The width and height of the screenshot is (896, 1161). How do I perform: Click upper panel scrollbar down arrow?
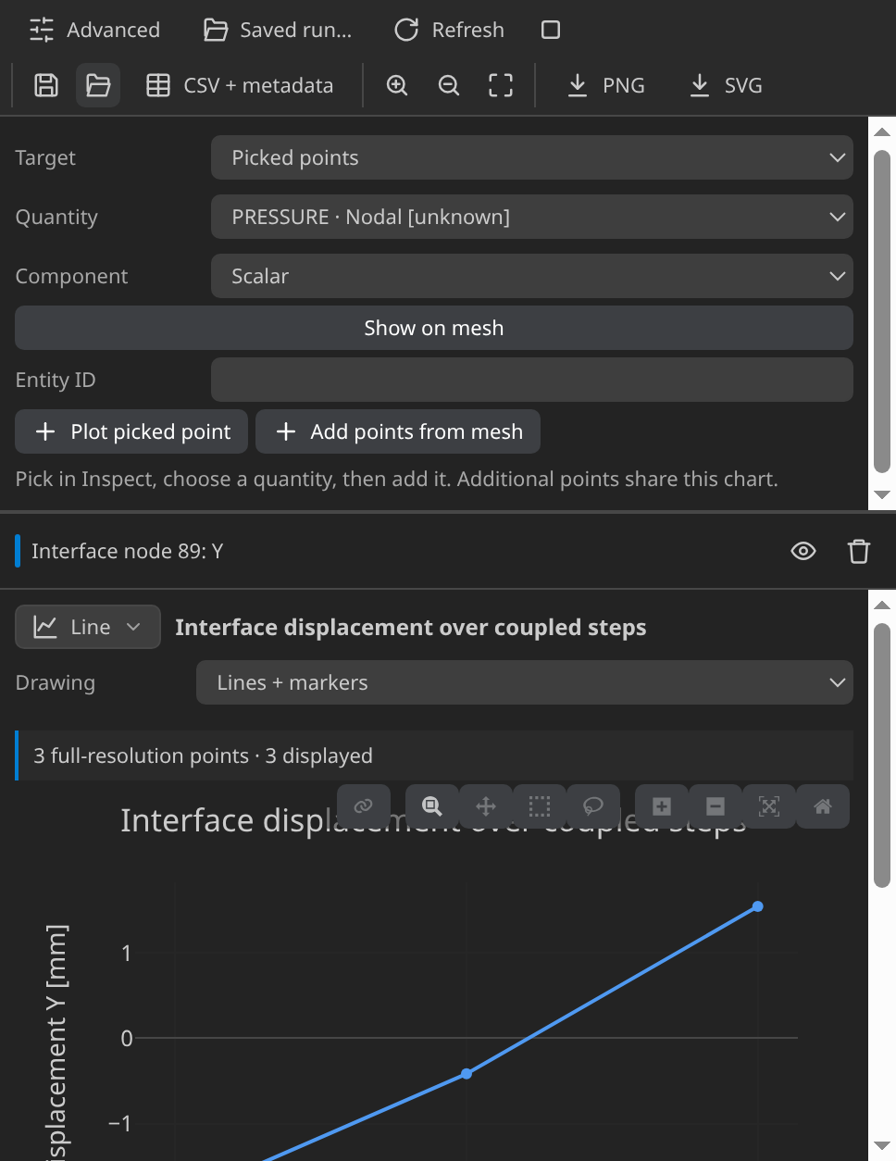882,494
